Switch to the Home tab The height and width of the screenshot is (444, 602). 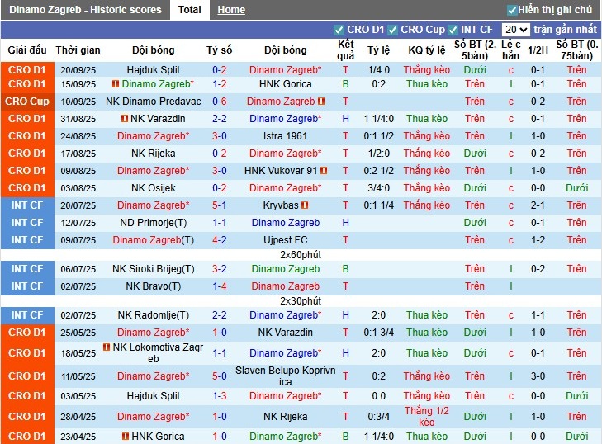tap(231, 10)
